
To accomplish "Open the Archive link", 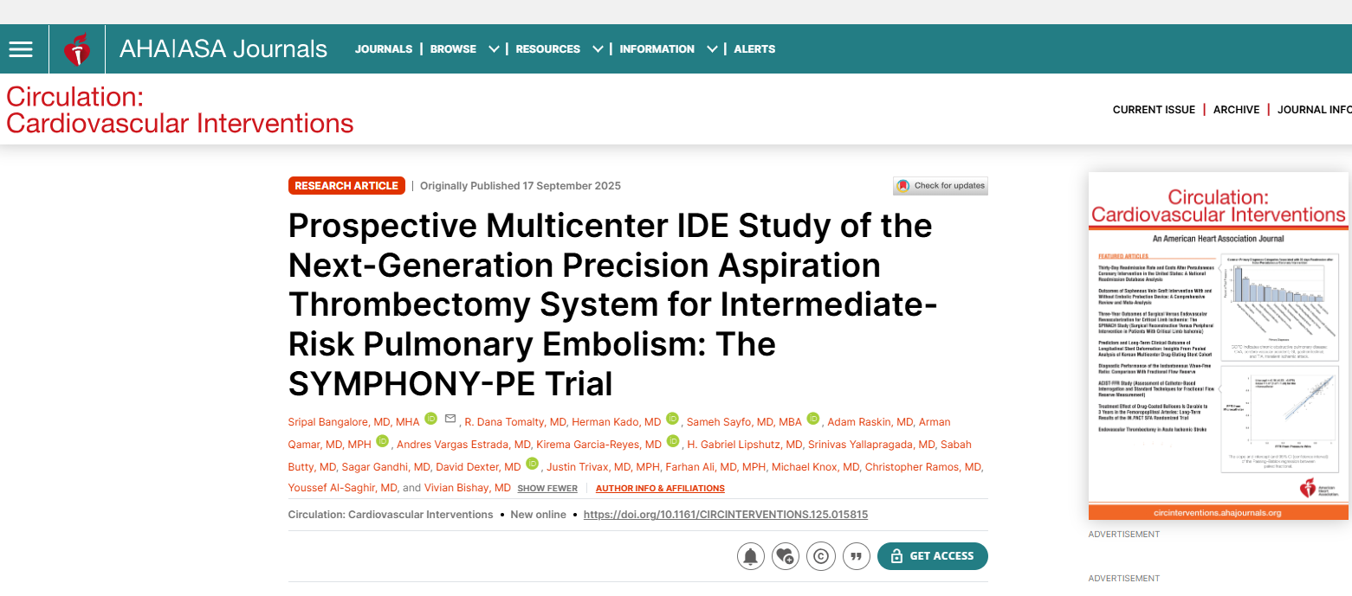I will 1236,110.
